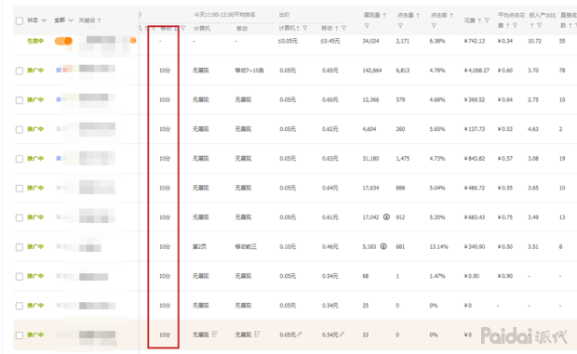Edit the 0.54元 bid via pencil icon in last row
Screen dimensions: 577x354
pos(342,334)
